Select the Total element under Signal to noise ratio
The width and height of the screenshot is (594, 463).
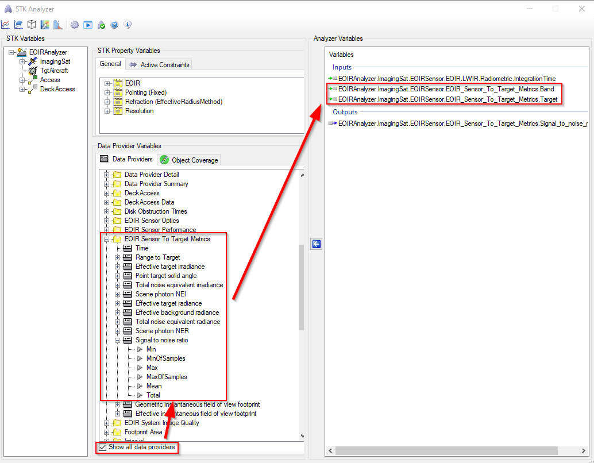pyautogui.click(x=153, y=395)
